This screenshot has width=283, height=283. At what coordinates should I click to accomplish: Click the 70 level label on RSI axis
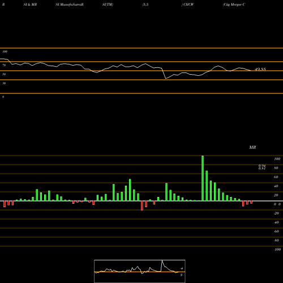(x=4, y=65)
